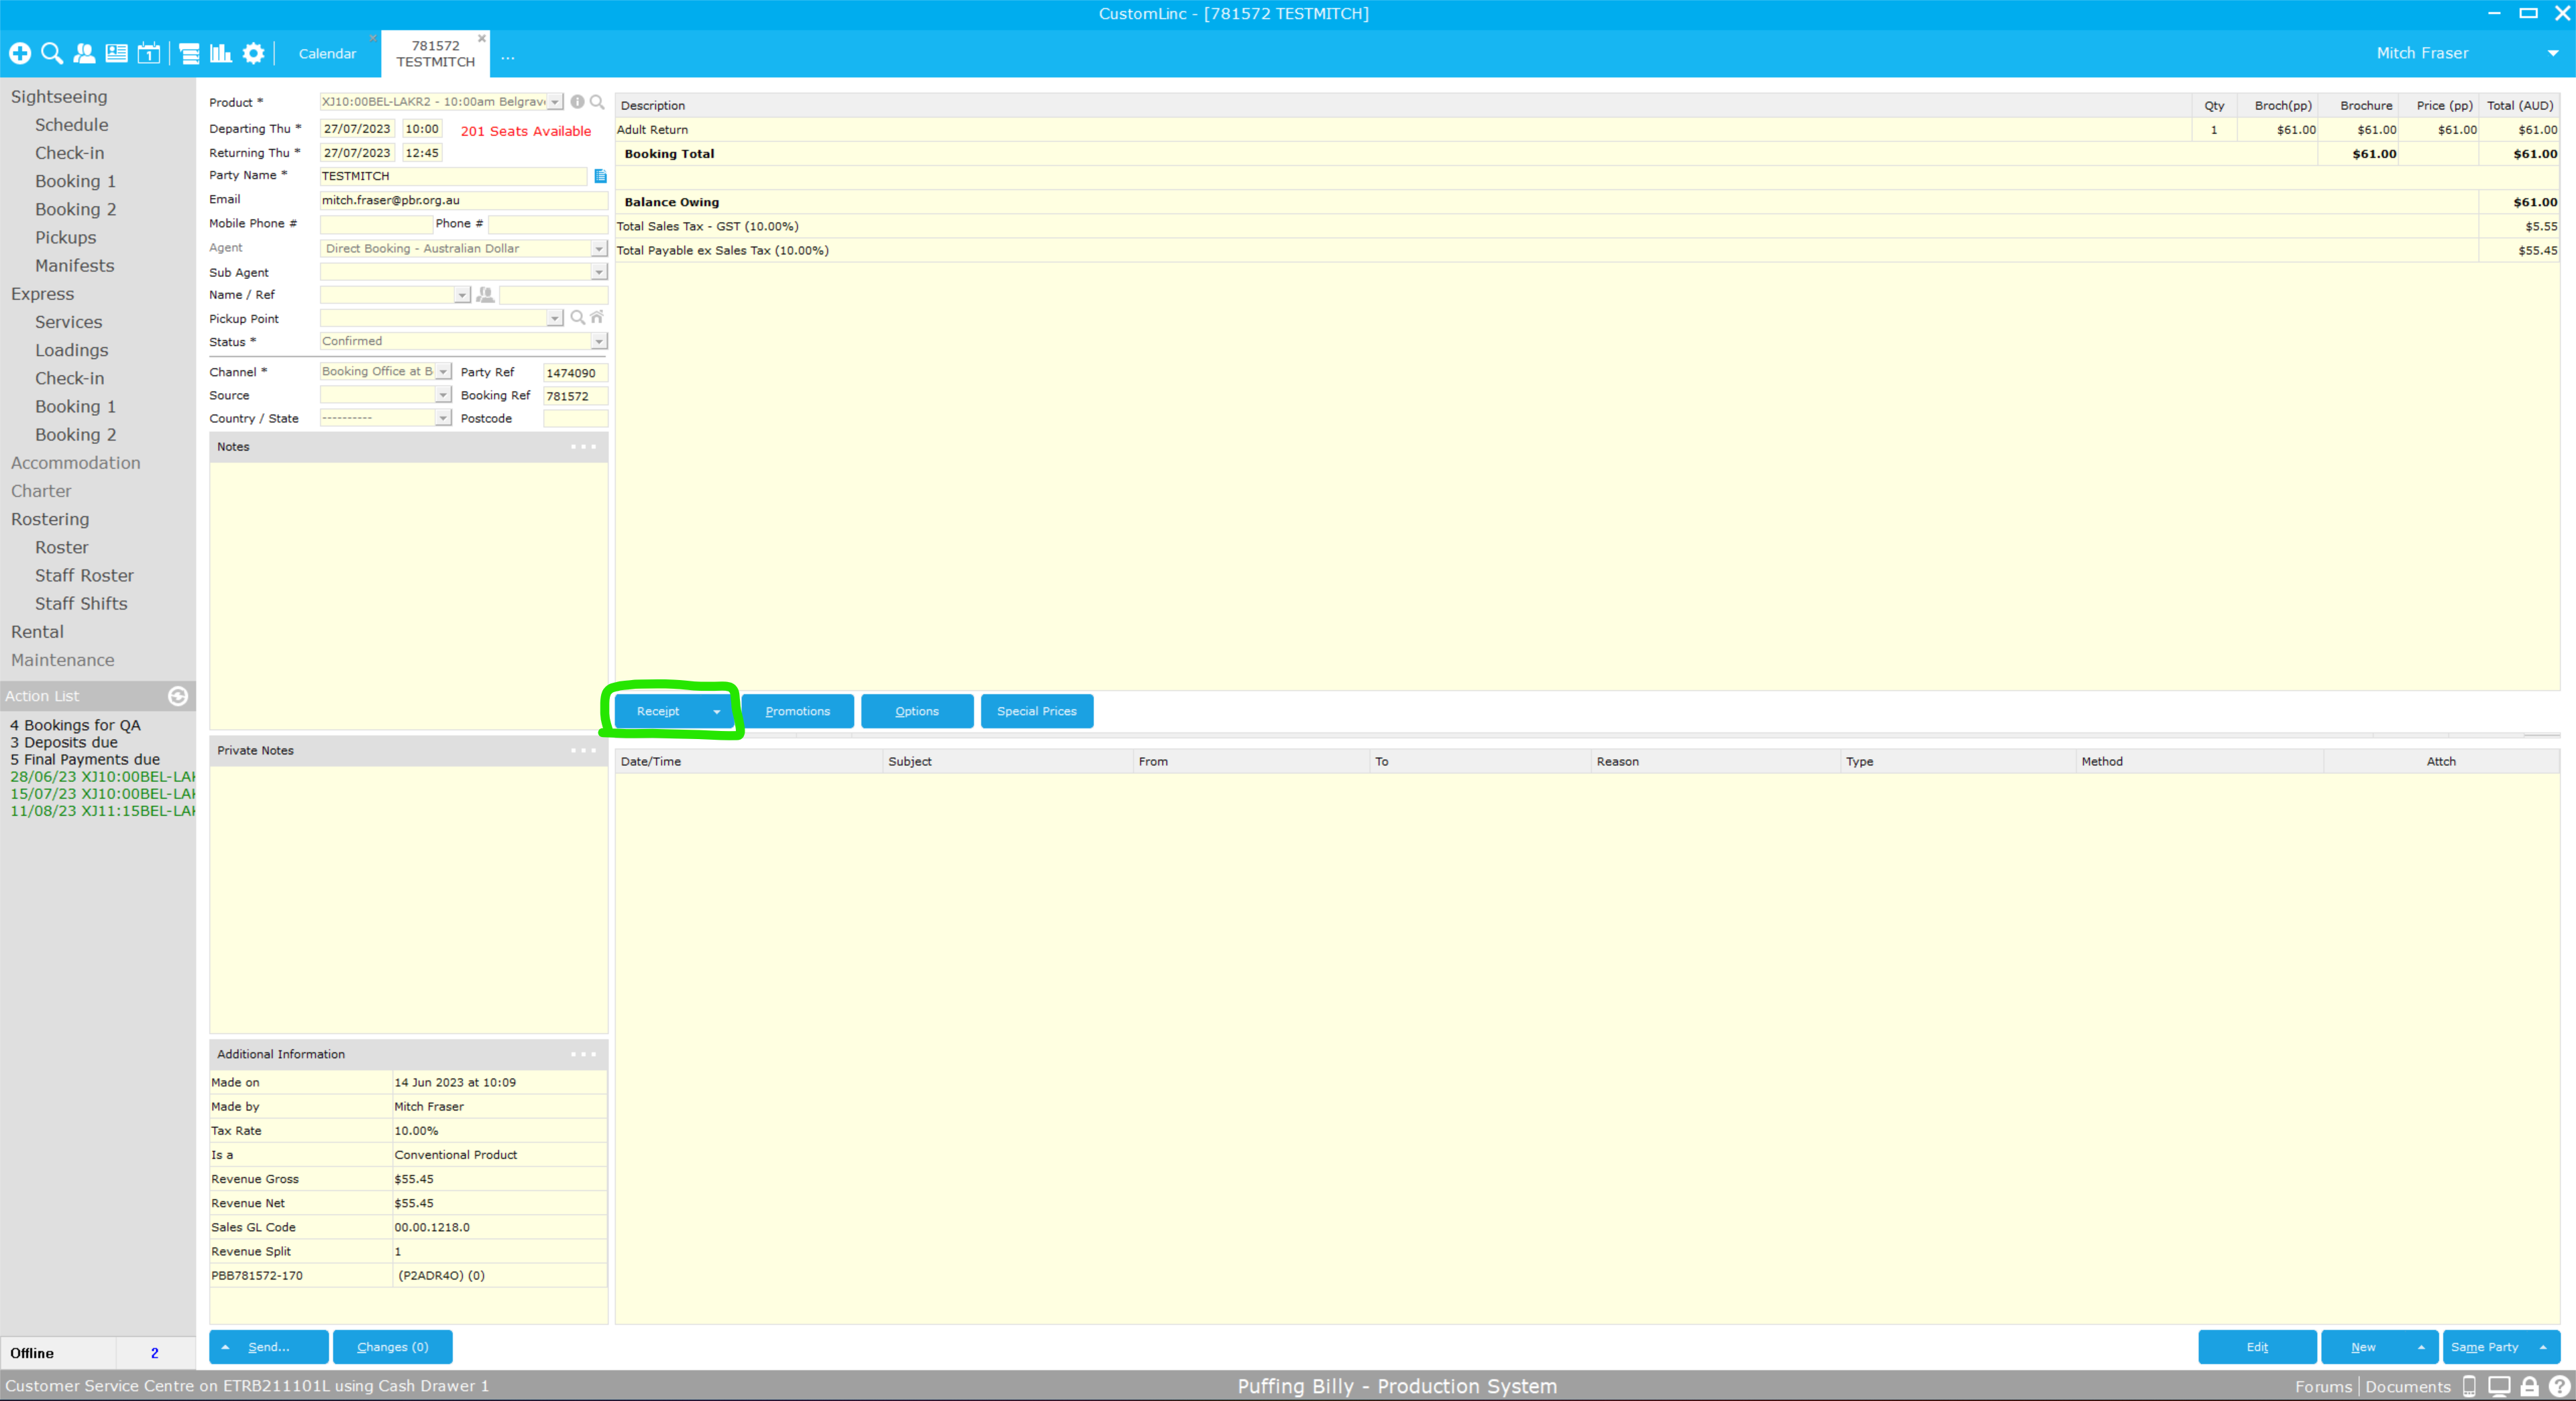
Task: Click the message list icon in toolbar
Action: coord(189,53)
